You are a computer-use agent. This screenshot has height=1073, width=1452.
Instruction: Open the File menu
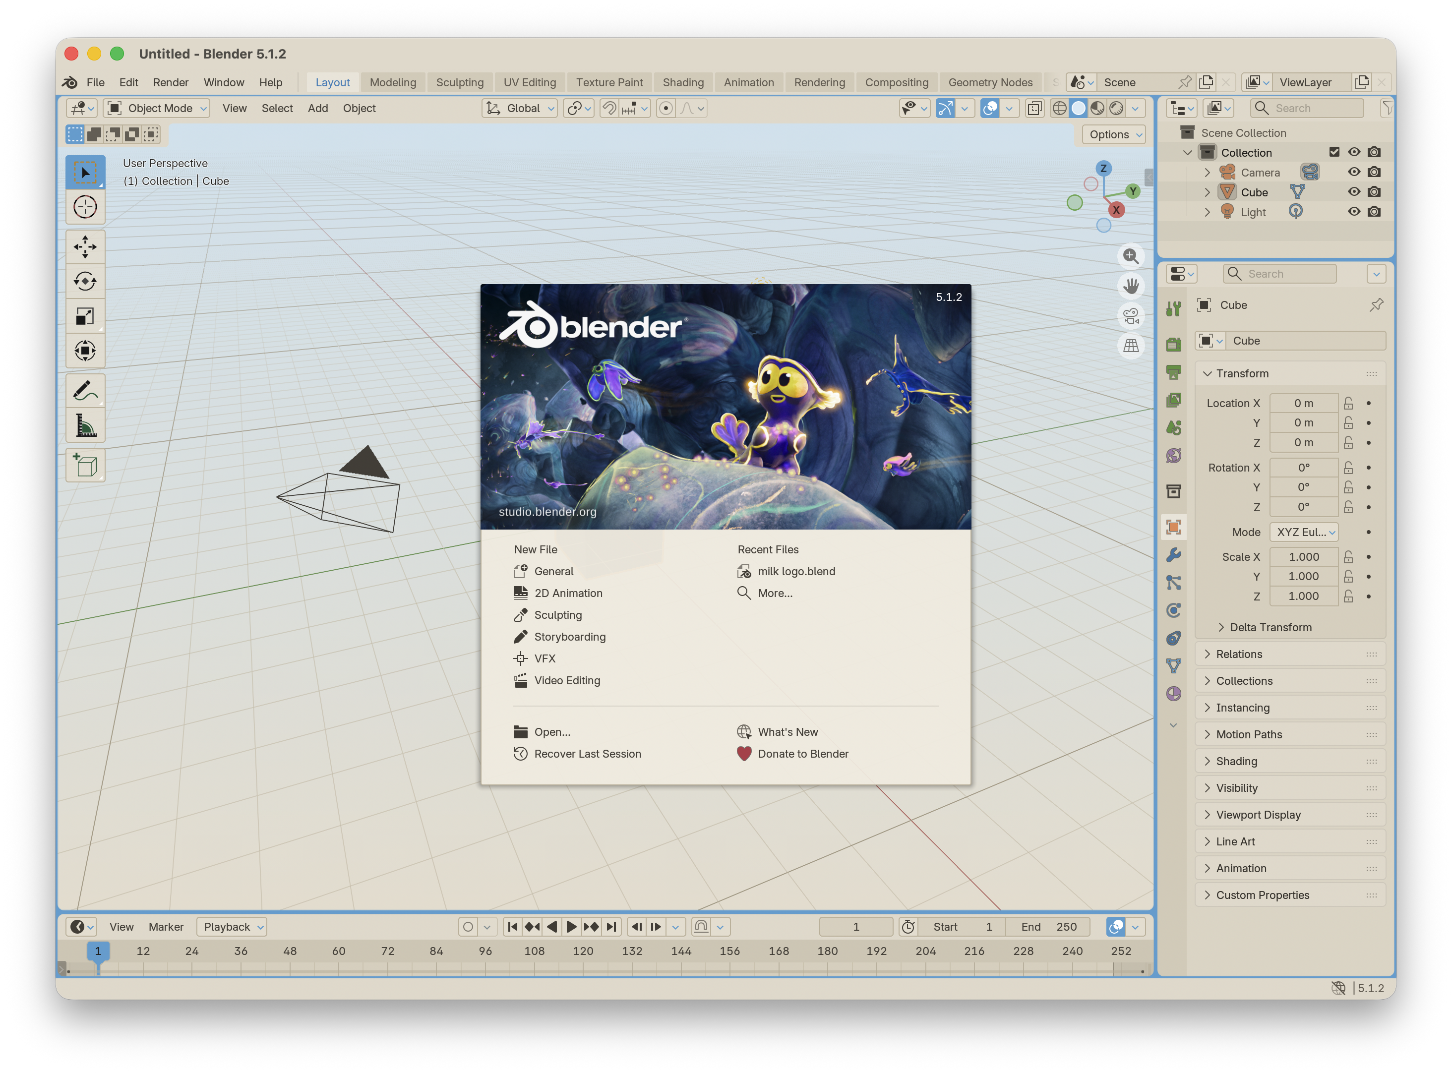[x=96, y=82]
